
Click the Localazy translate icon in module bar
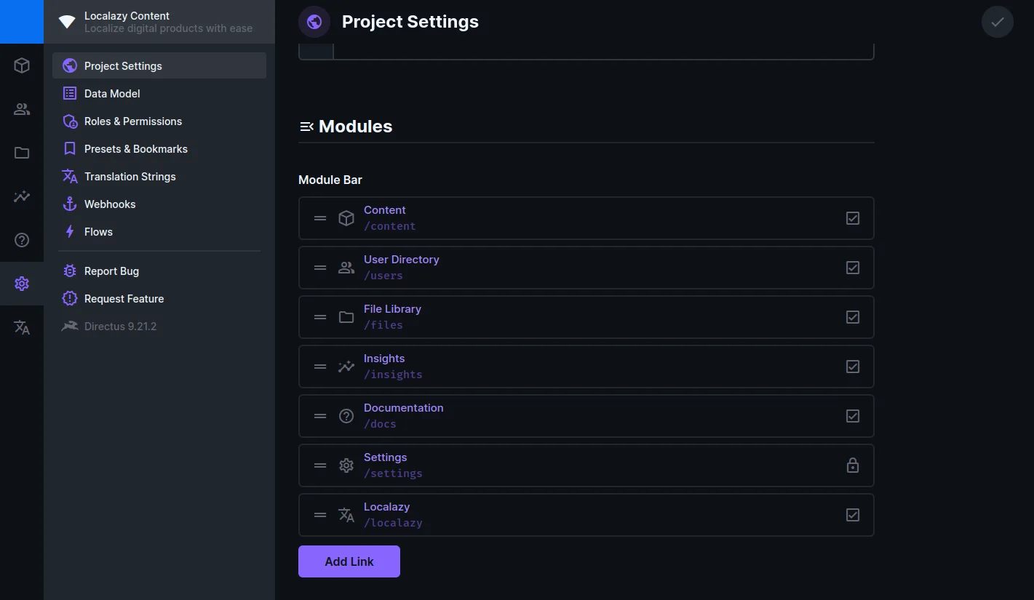click(22, 327)
